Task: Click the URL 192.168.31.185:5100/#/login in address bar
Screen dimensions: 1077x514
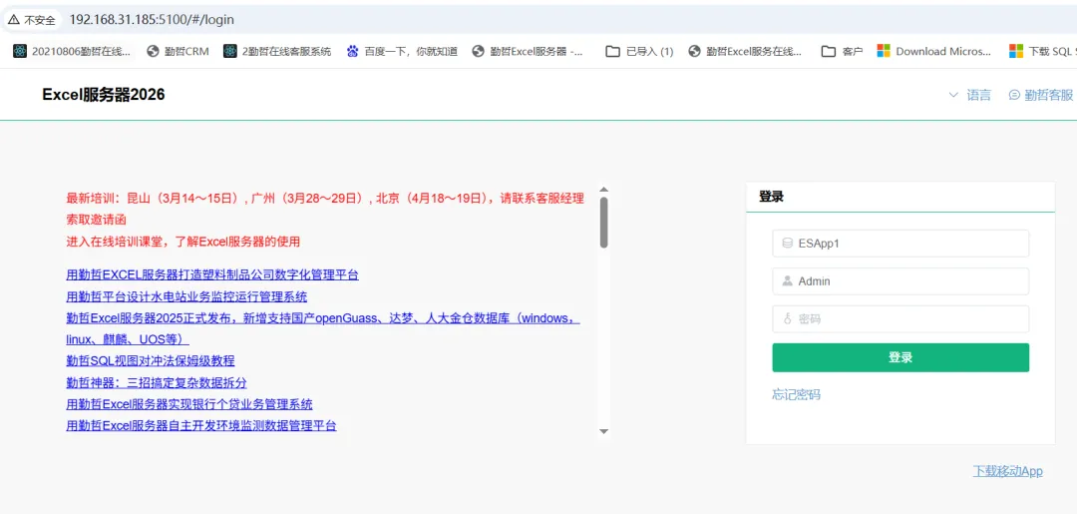Action: click(x=152, y=20)
